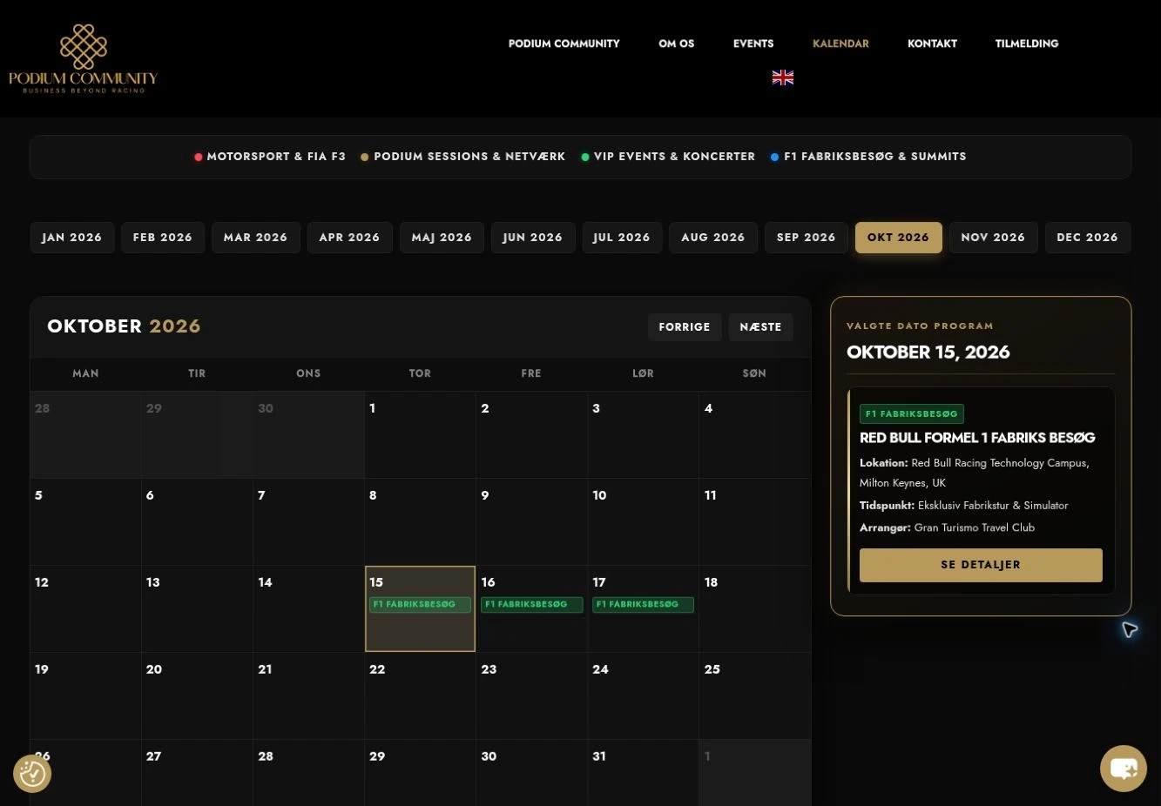Select October 8 calendar day
The image size is (1161, 806).
coord(420,521)
